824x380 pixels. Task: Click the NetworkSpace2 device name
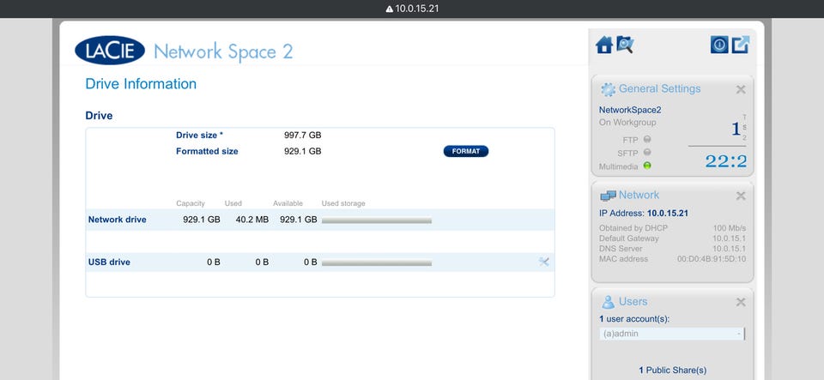[x=630, y=110]
